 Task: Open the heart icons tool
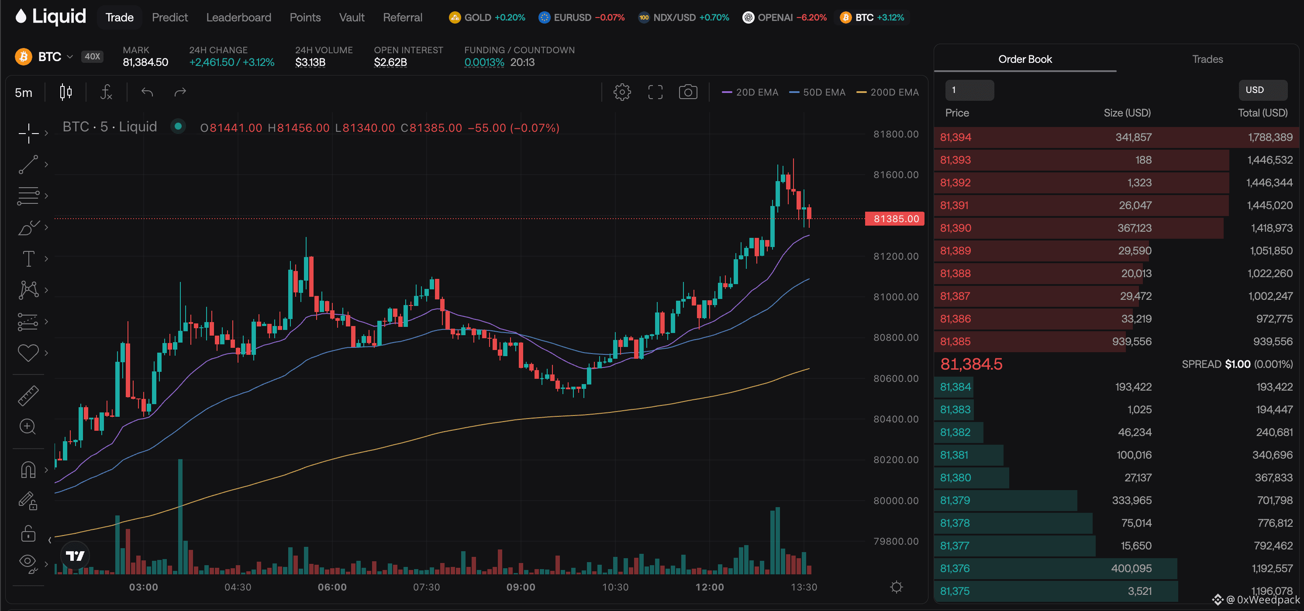coord(28,353)
